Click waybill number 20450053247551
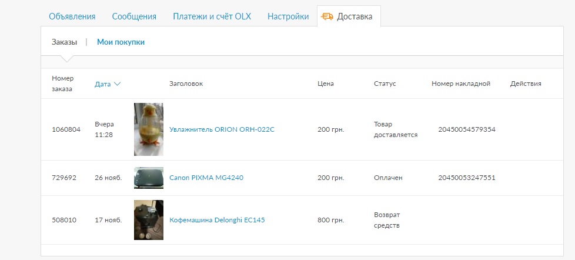Screen dimensions: 575x260 pos(467,178)
